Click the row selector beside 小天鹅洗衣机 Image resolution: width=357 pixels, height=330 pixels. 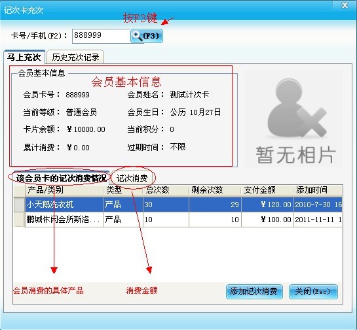(20, 205)
